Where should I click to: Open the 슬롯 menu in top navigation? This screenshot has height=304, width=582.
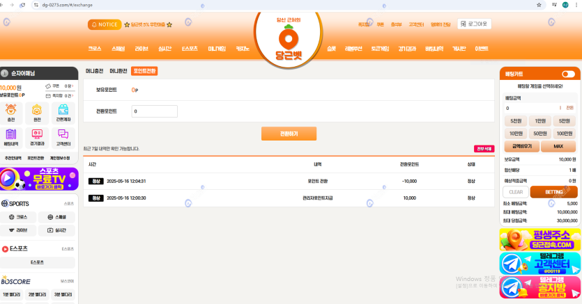point(331,49)
